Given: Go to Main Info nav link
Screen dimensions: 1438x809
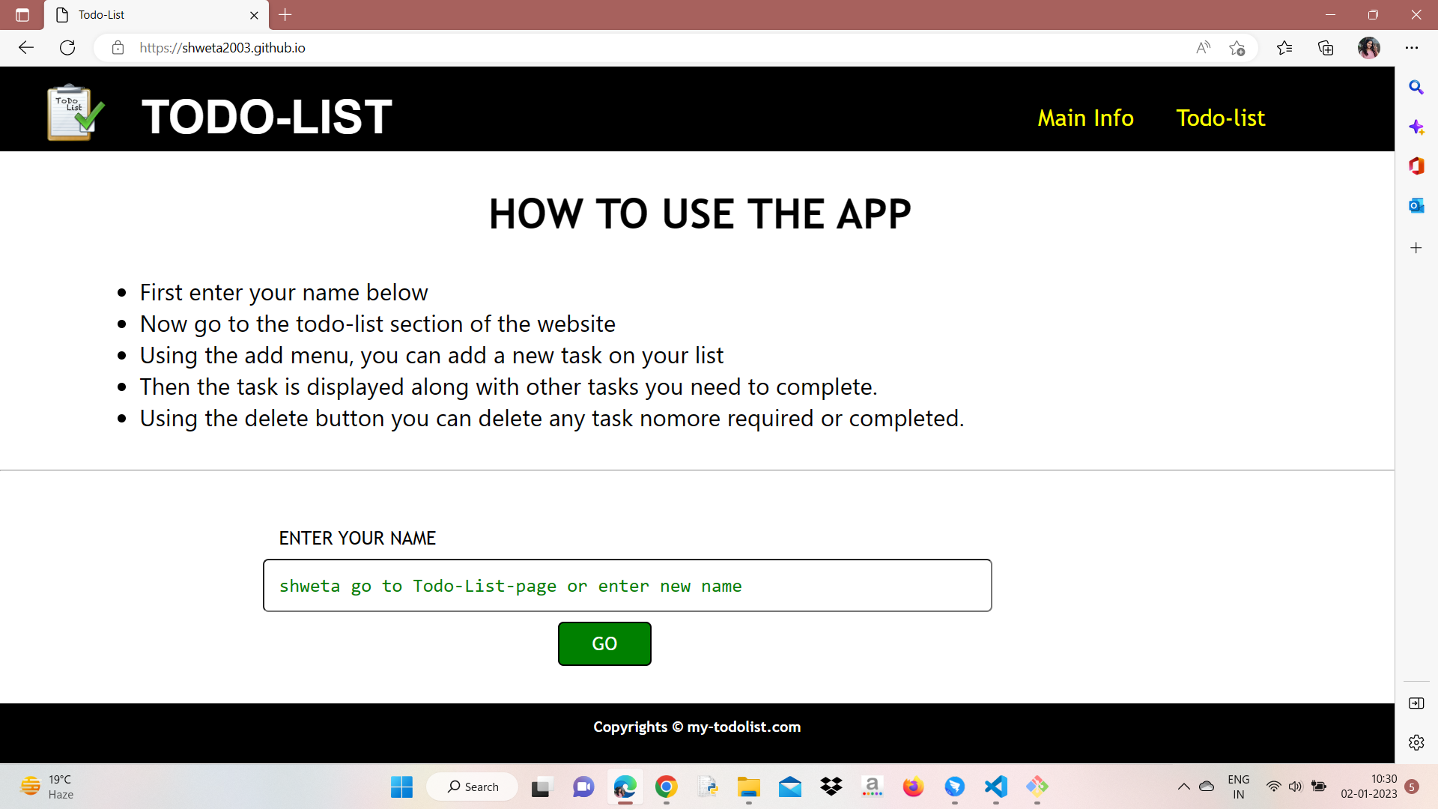Looking at the screenshot, I should [x=1085, y=118].
